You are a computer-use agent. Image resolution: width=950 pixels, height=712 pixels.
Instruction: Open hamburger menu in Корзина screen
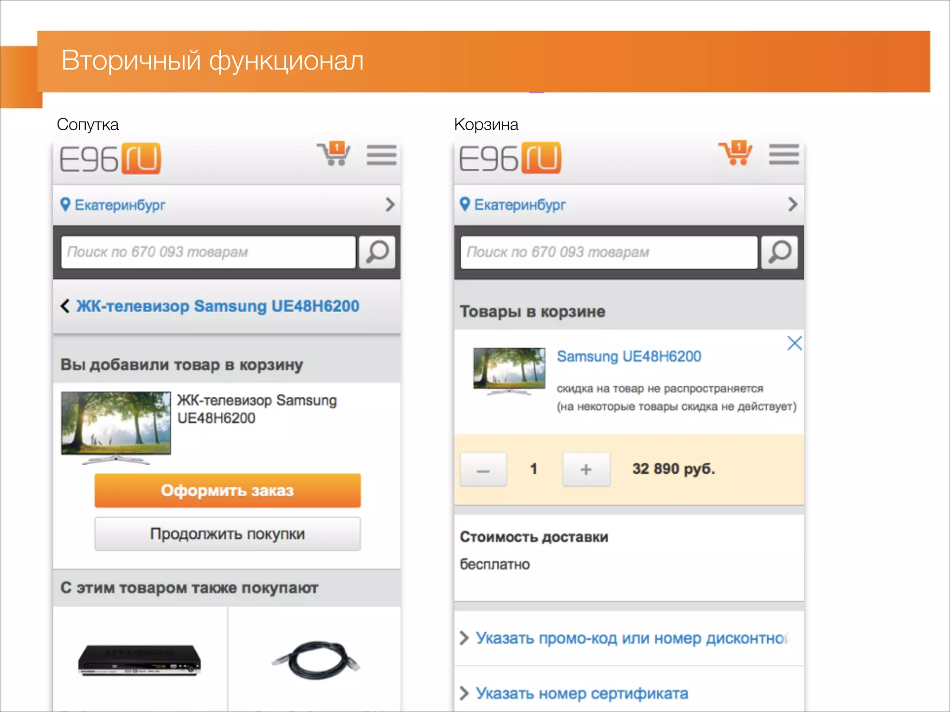point(784,154)
